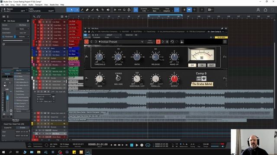This screenshot has height=155, width=277.
Task: Open the user account icon
Action: point(258,10)
